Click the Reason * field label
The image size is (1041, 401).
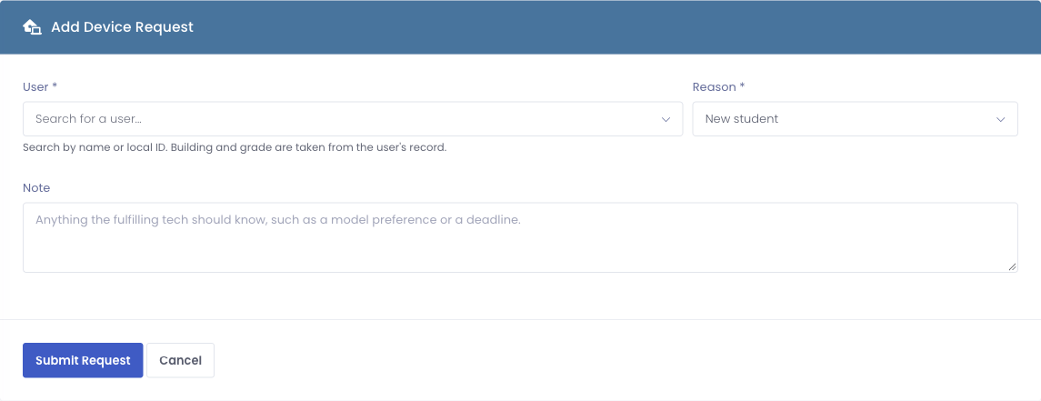click(719, 87)
